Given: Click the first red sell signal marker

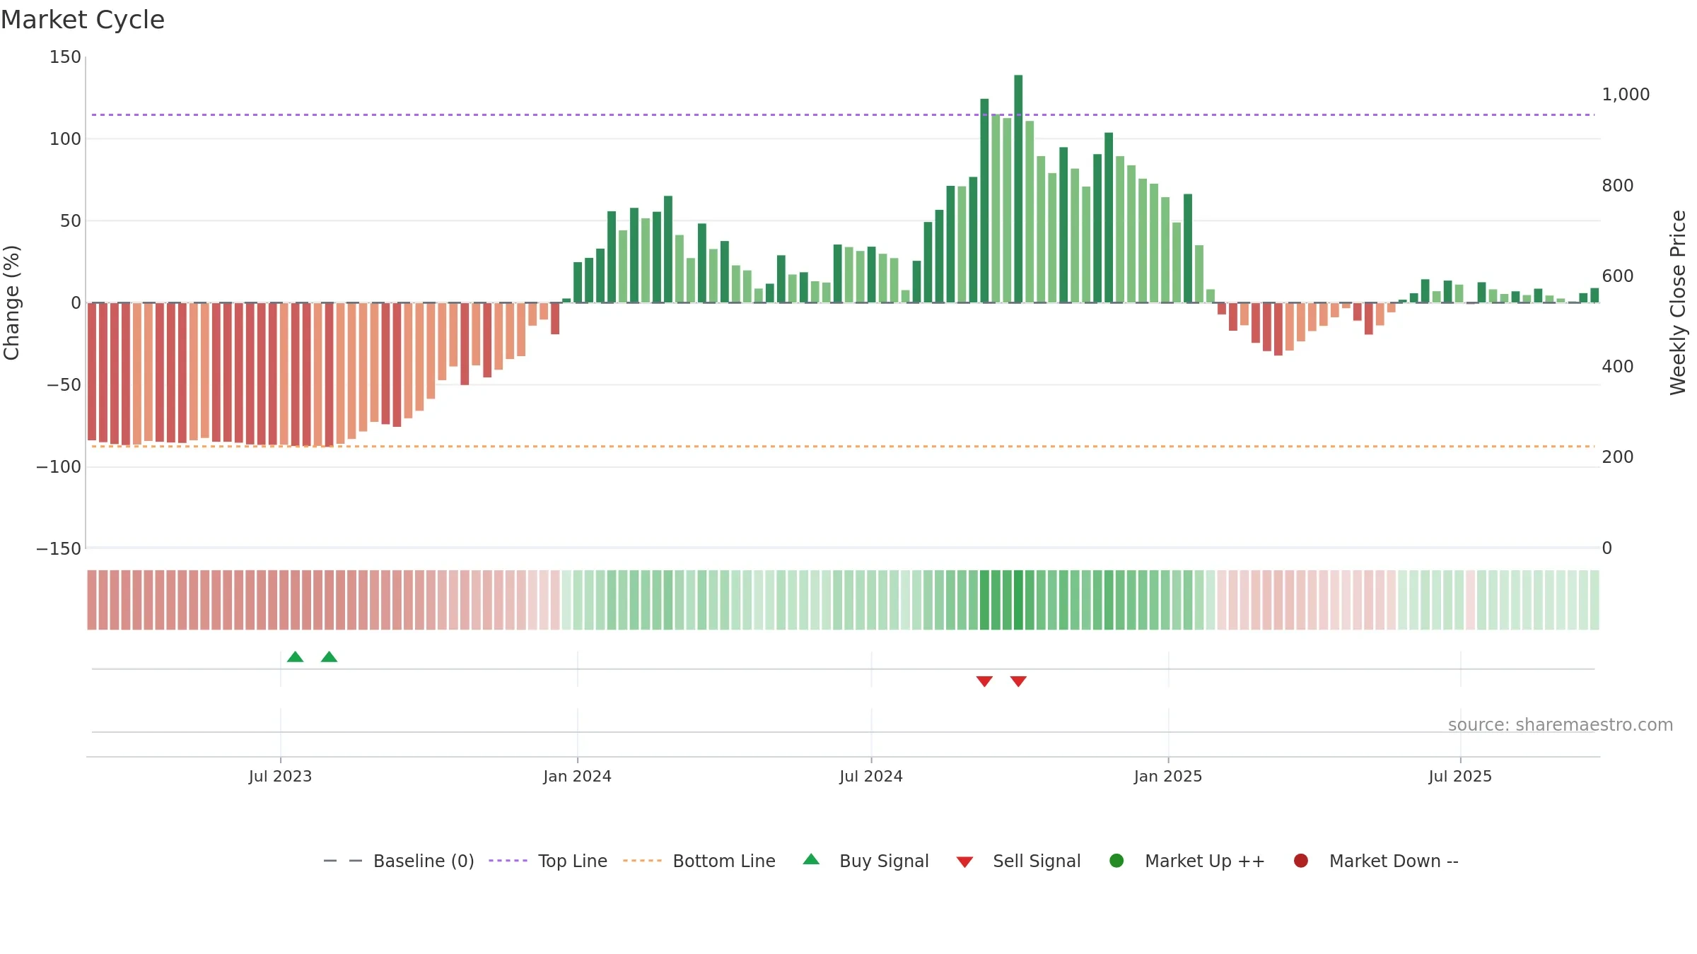Looking at the screenshot, I should (x=984, y=681).
